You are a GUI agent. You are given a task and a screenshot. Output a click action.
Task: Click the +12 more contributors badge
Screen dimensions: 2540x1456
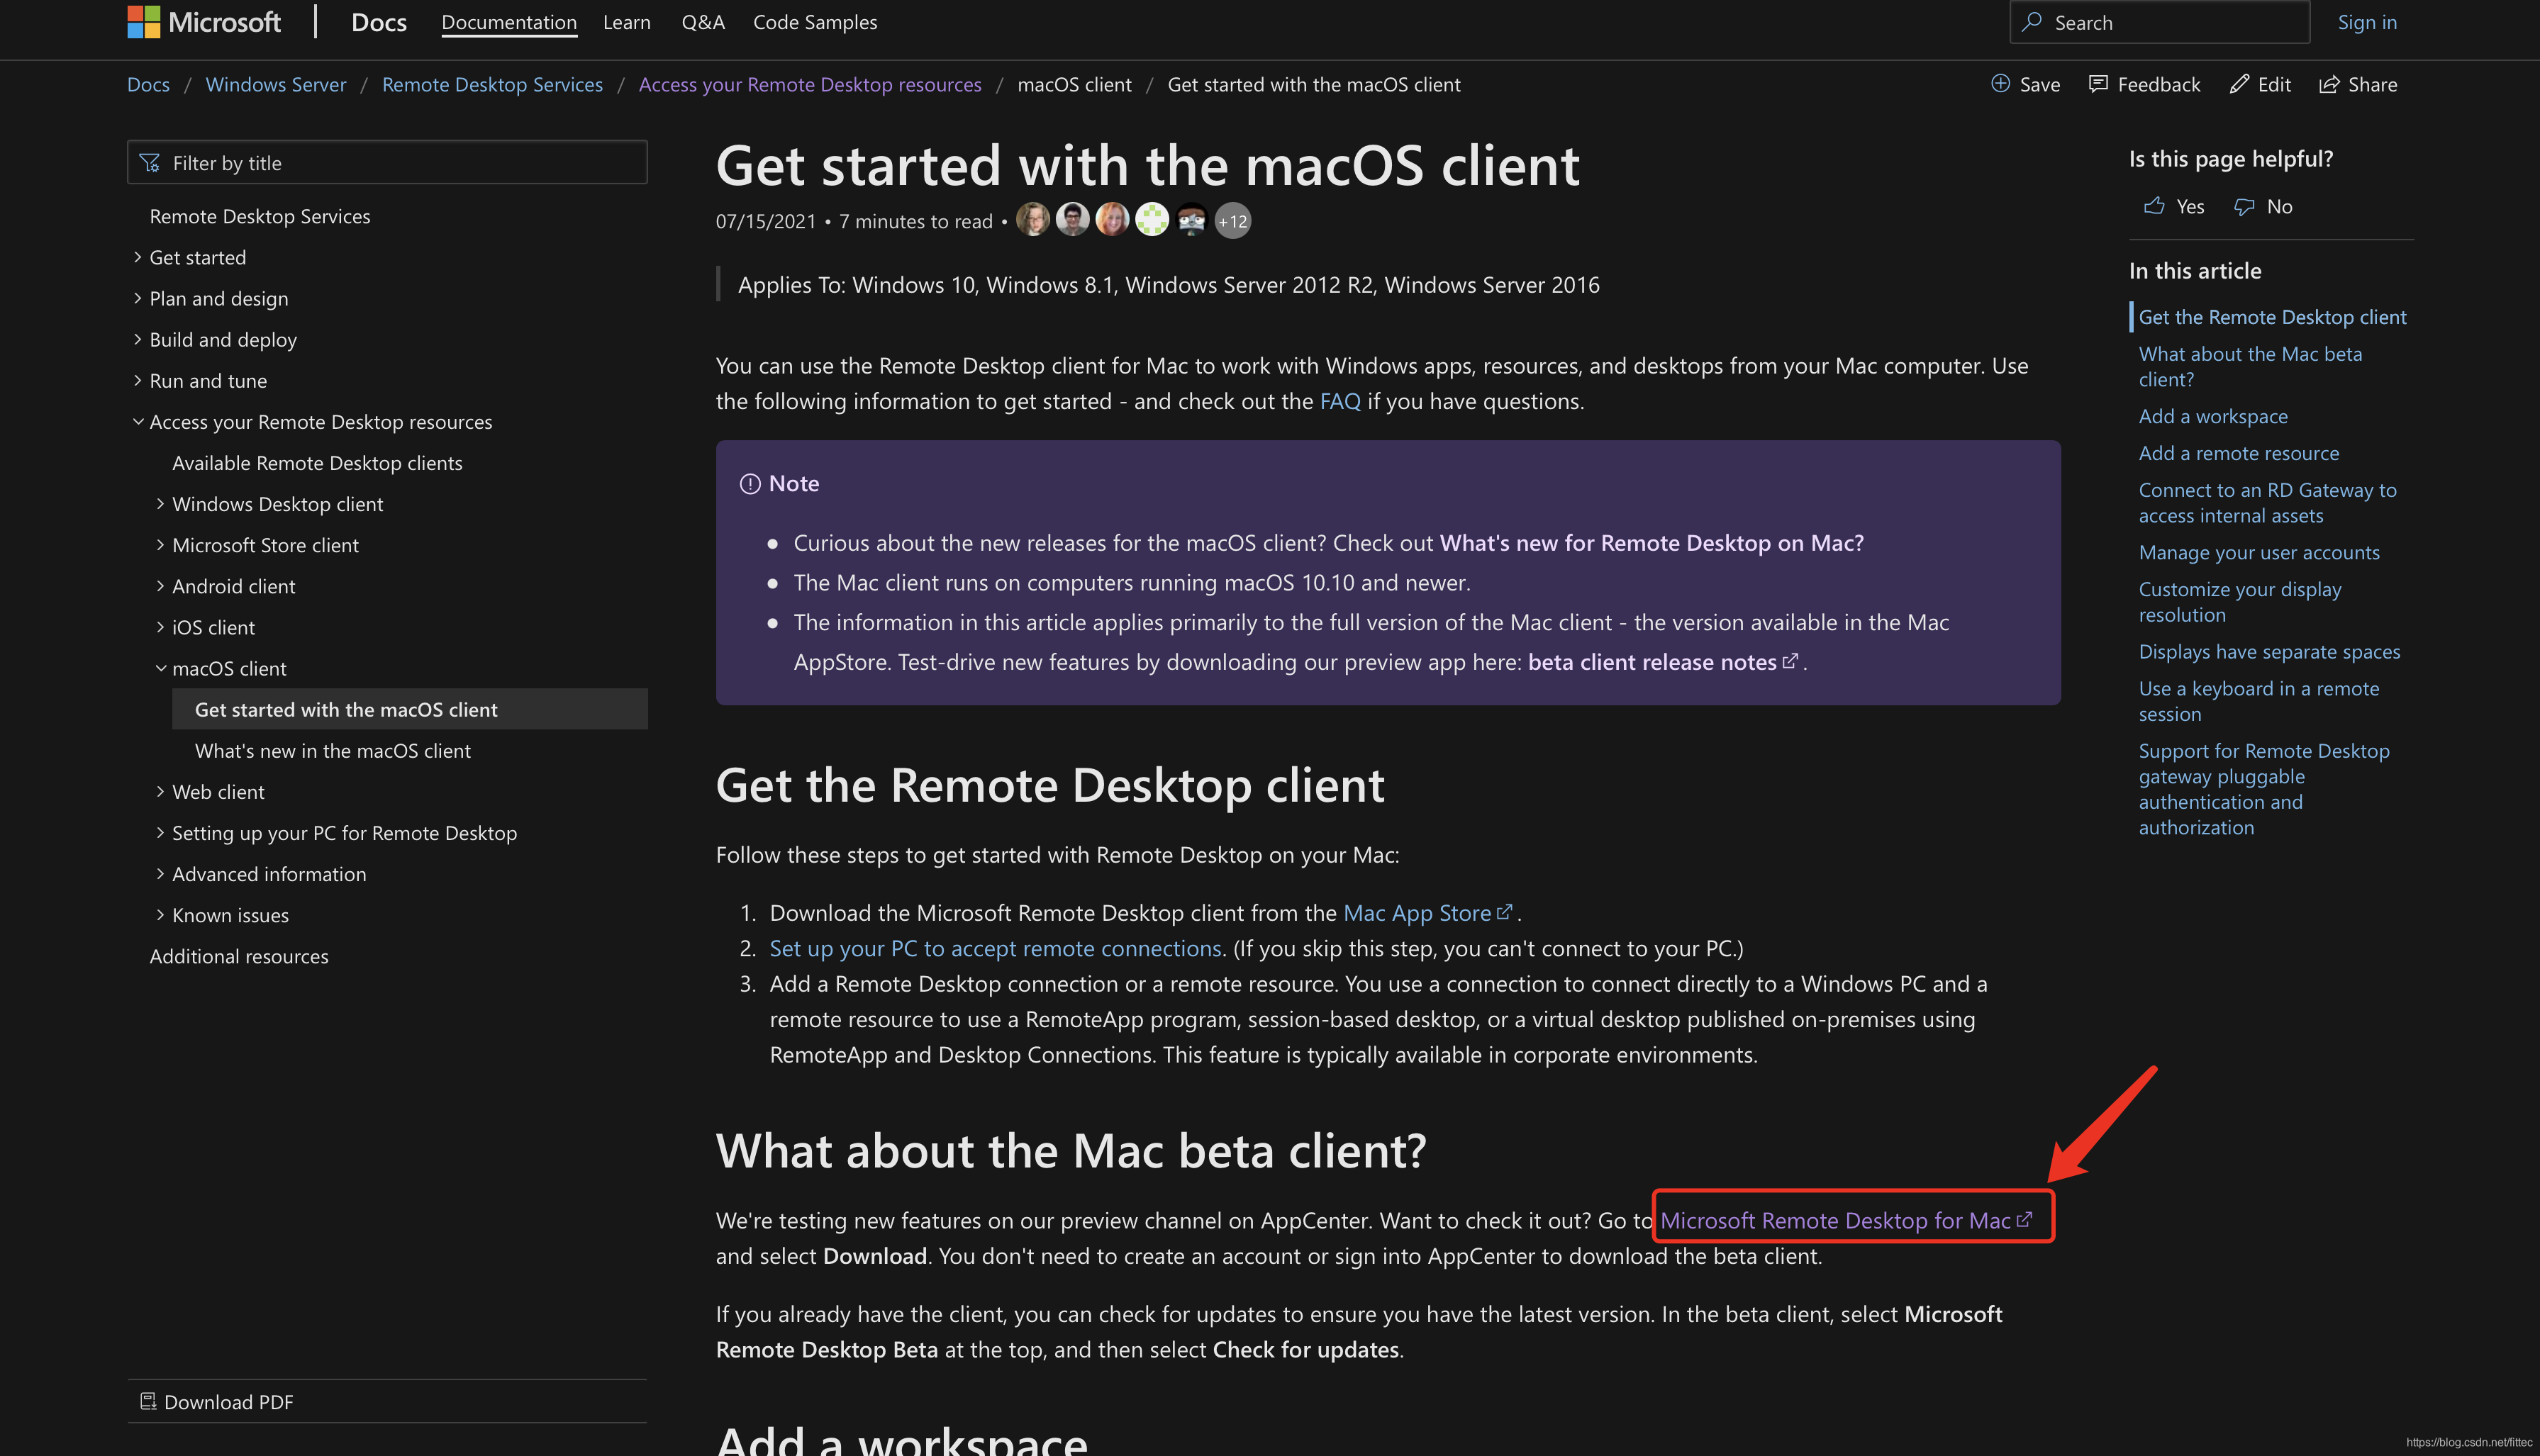tap(1232, 221)
